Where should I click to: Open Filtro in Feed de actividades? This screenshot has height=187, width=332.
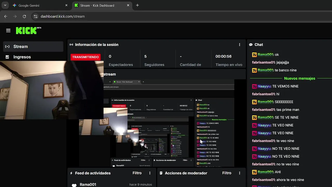coord(137,173)
